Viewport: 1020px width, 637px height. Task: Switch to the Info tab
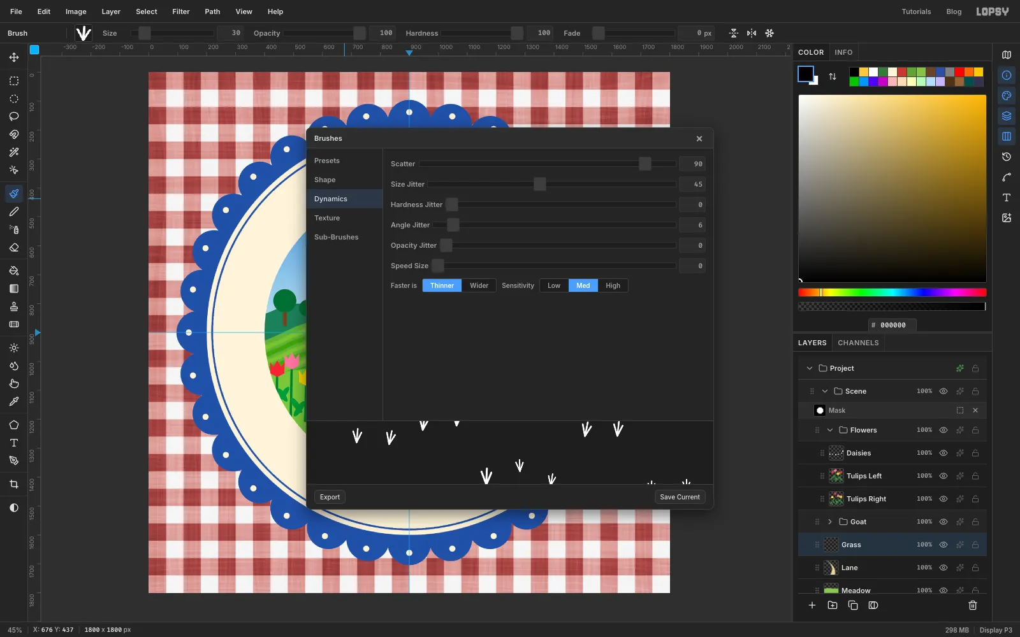point(843,52)
